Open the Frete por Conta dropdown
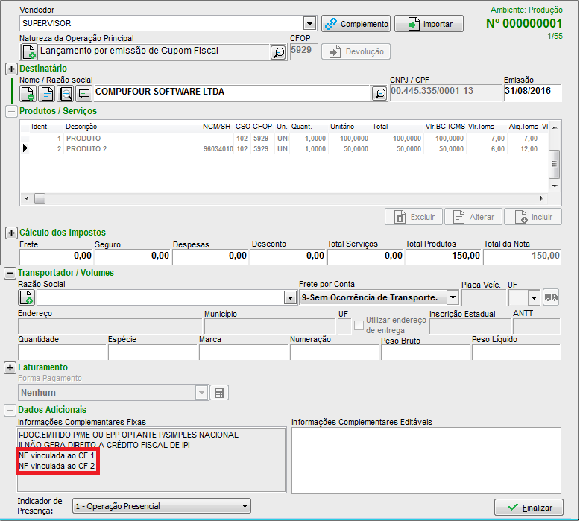580x521 pixels. pyautogui.click(x=453, y=297)
